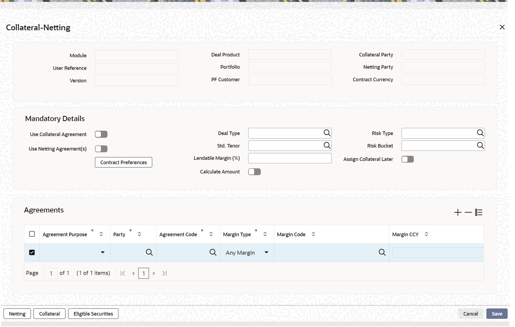Toggle Use Netting Agreement(s) switch
The image size is (515, 327).
[x=101, y=149]
